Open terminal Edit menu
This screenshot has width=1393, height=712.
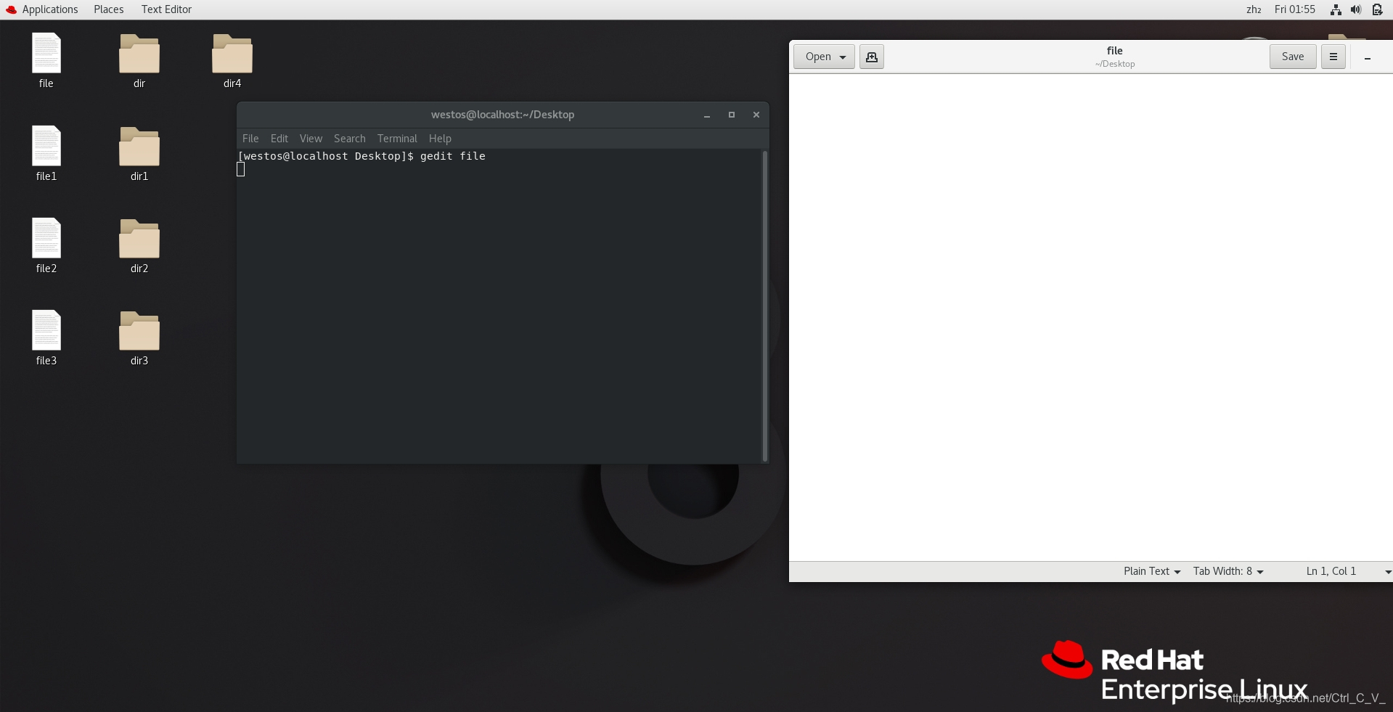tap(279, 139)
